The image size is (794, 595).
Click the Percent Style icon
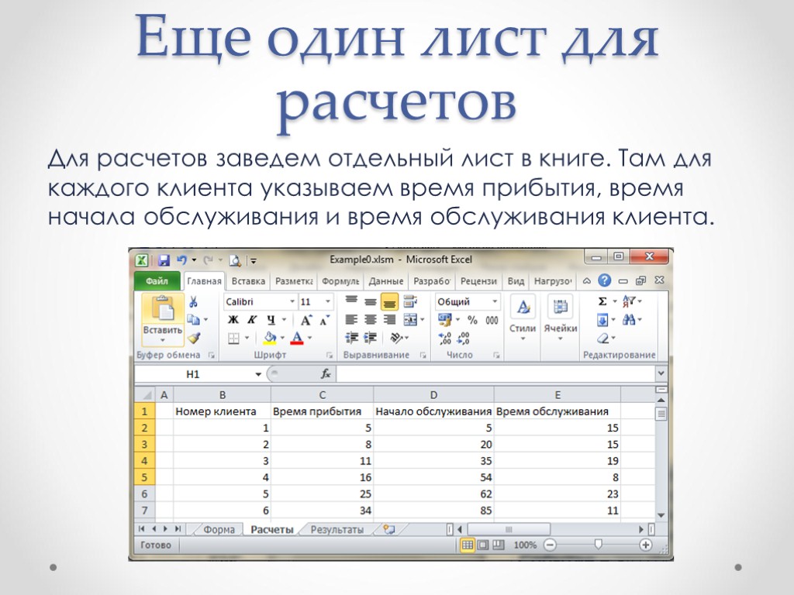472,320
